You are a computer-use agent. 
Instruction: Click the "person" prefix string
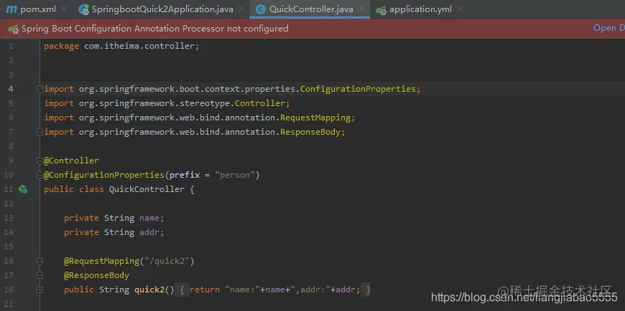[235, 175]
